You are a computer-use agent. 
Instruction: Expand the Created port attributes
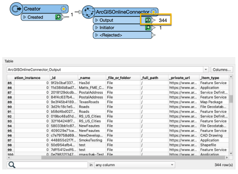click(x=25, y=17)
